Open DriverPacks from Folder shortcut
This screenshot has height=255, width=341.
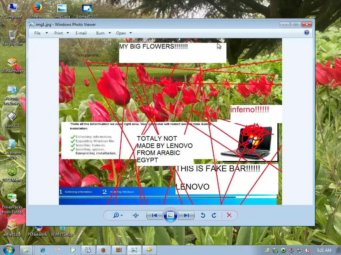pyautogui.click(x=12, y=204)
